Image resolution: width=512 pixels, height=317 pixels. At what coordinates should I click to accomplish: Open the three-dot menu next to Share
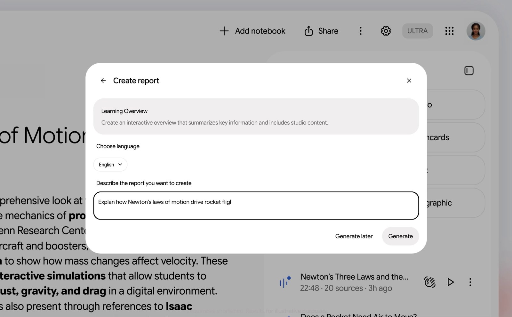coord(361,31)
